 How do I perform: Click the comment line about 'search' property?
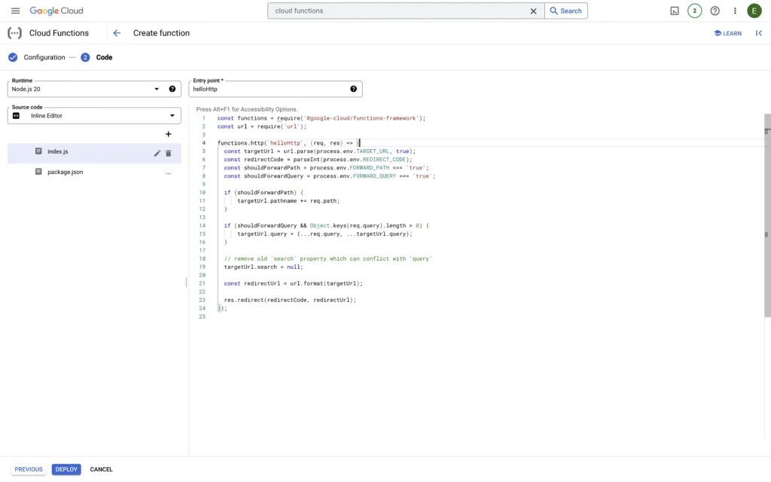pyautogui.click(x=328, y=259)
